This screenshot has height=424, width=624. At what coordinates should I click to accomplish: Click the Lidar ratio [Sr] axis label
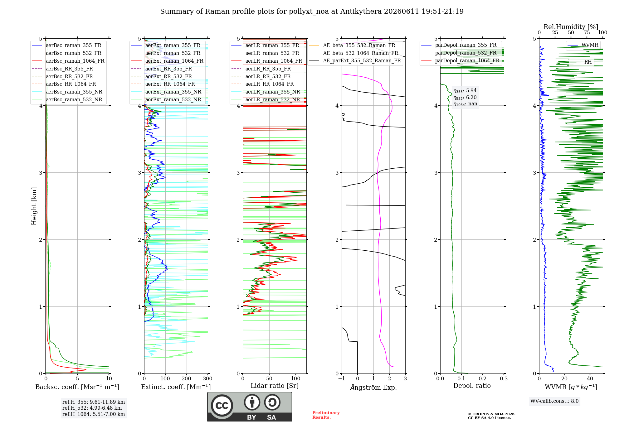(275, 386)
